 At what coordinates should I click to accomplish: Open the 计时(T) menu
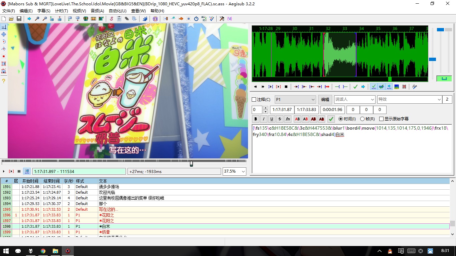tap(61, 11)
